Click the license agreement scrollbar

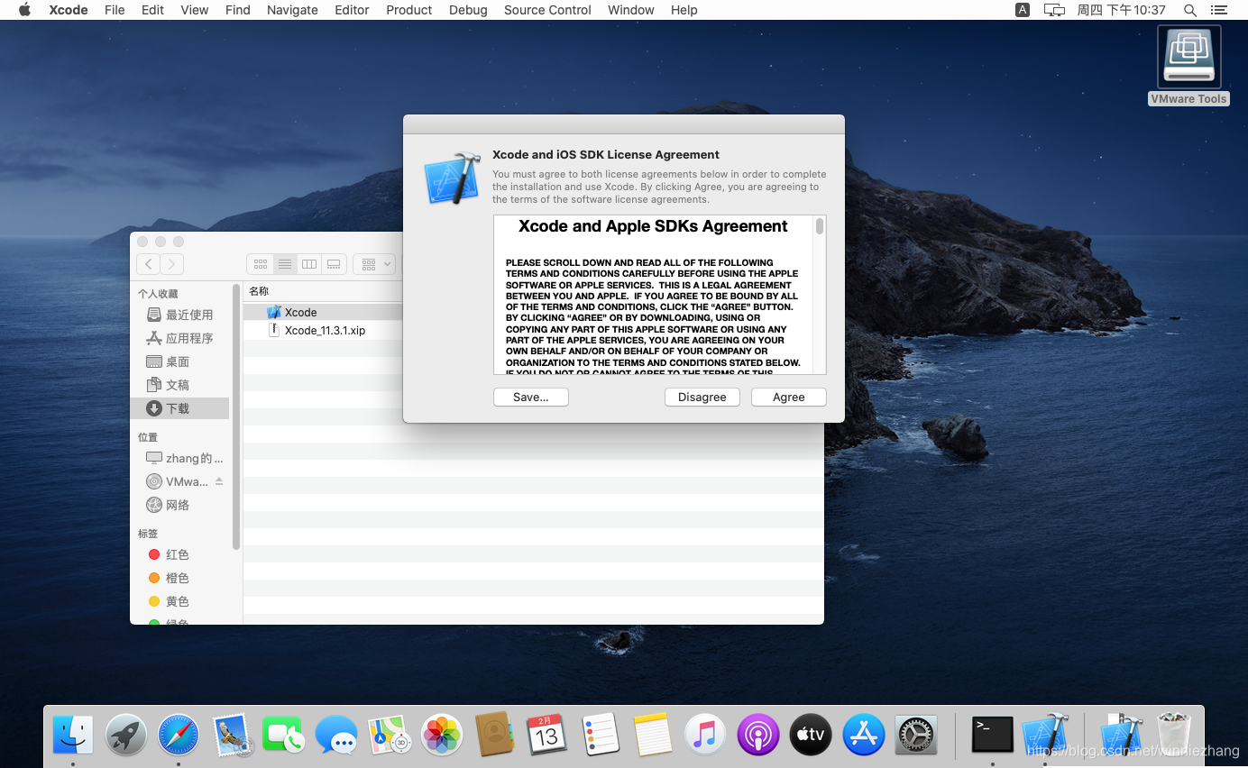point(820,226)
